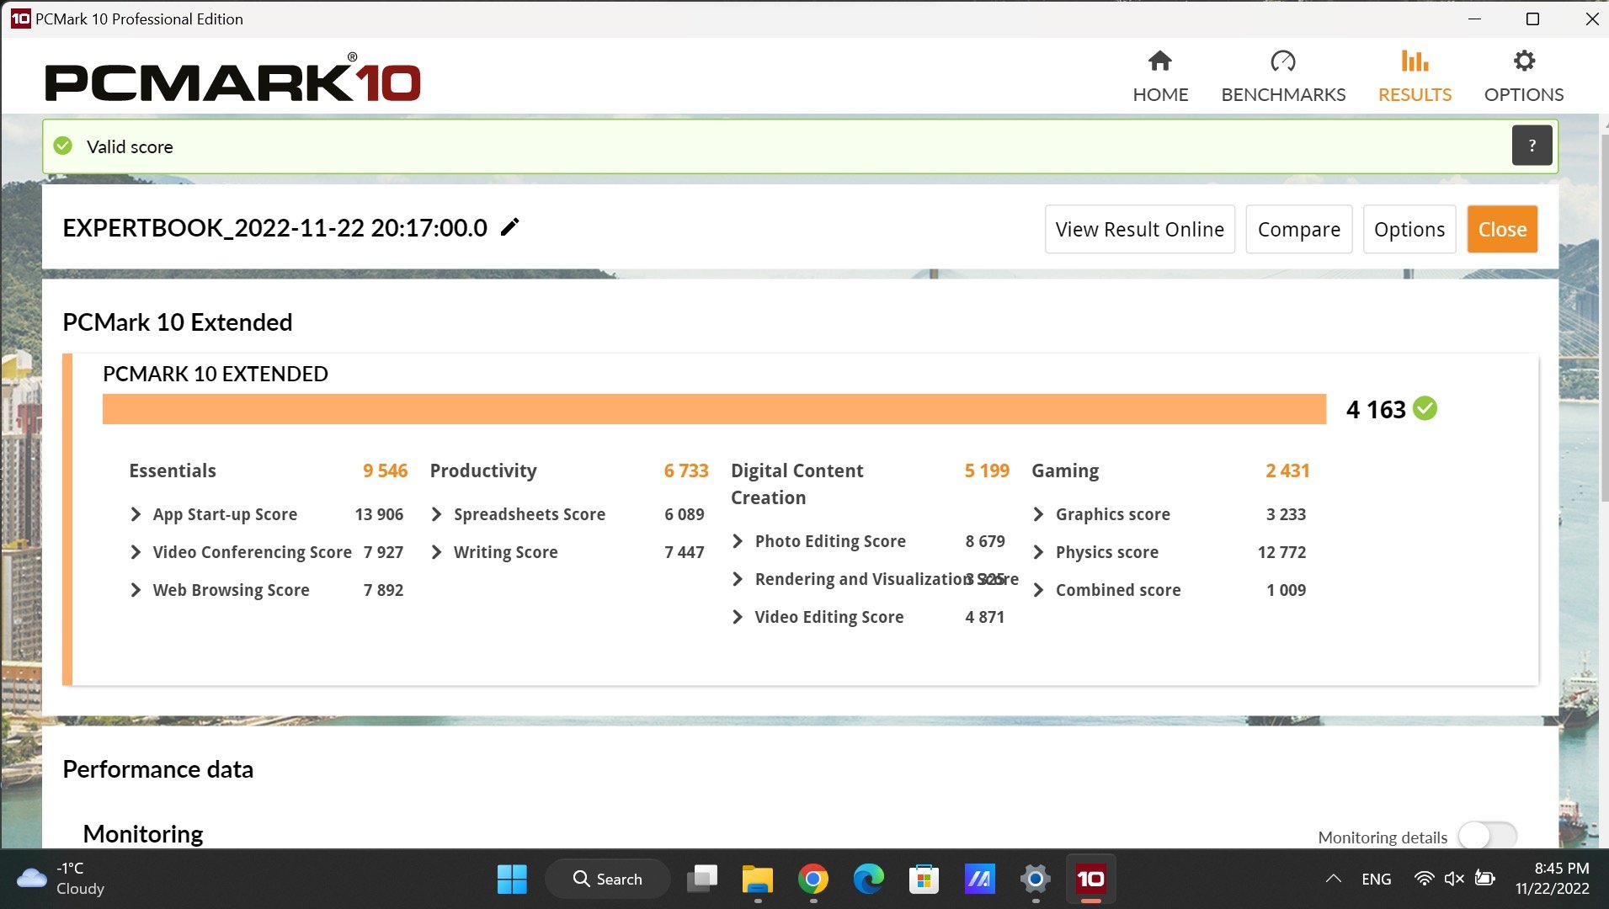Launch Microsoft Edge from the taskbar
Screen dimensions: 1609x909
coord(868,879)
